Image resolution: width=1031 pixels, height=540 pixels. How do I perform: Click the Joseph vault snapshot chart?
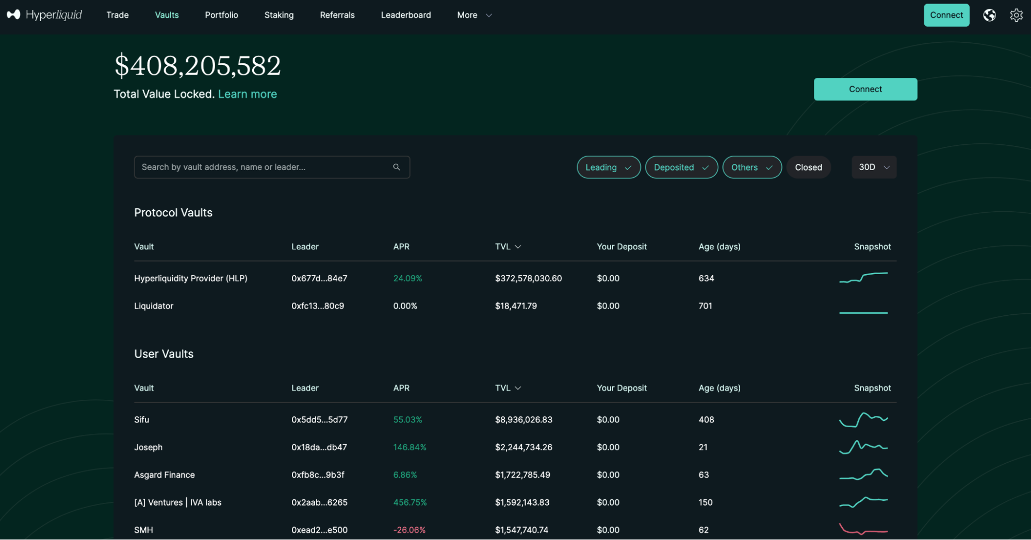point(863,447)
